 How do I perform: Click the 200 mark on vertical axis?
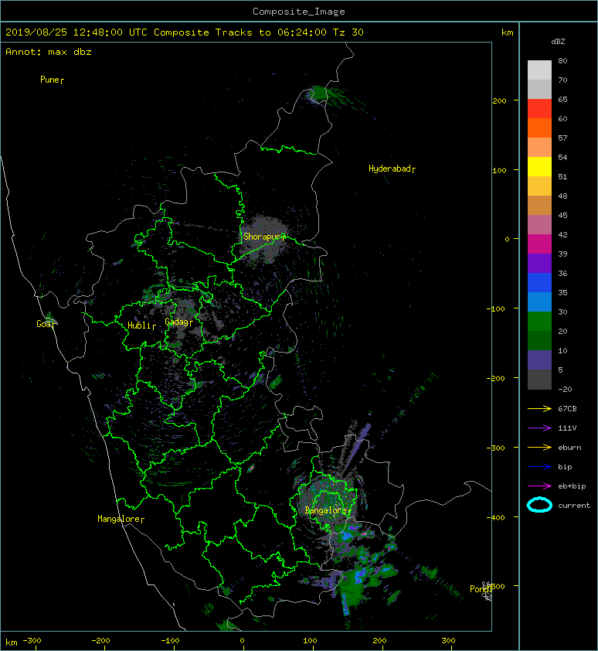500,101
